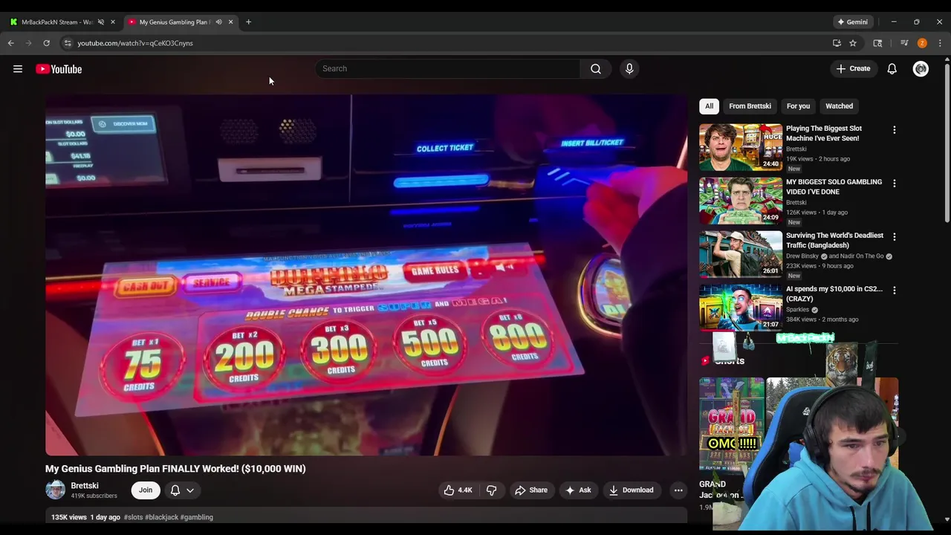Open the Chrome profile avatar

(922, 43)
